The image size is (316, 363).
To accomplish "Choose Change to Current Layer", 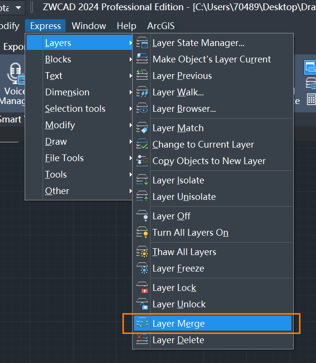I will coord(213,144).
